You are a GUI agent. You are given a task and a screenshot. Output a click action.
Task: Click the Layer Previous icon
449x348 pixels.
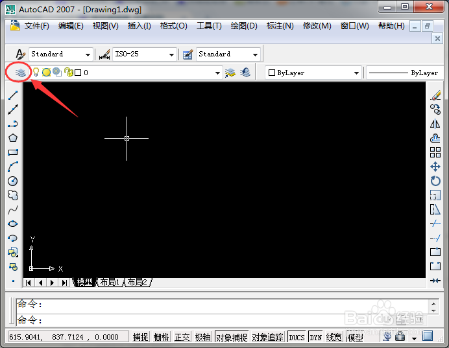pyautogui.click(x=245, y=73)
